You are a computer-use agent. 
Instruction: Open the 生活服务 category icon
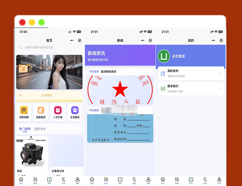pos(75,110)
